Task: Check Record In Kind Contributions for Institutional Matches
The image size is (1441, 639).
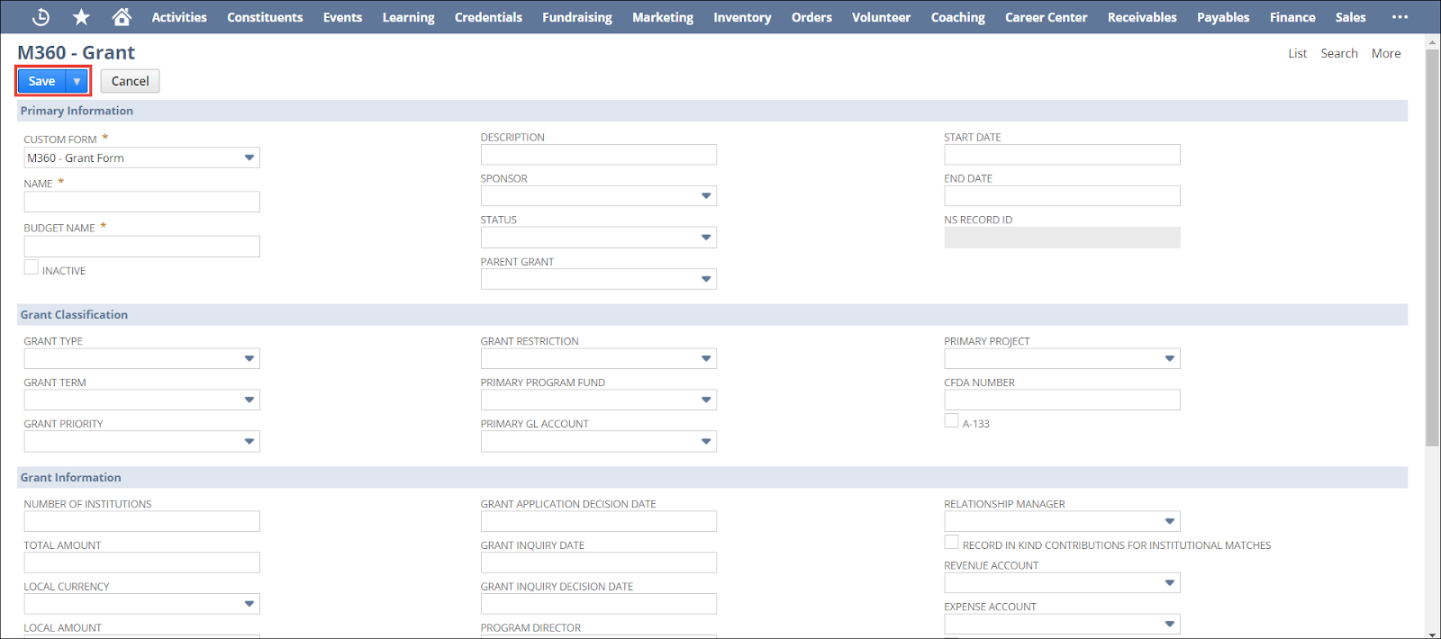Action: point(951,543)
